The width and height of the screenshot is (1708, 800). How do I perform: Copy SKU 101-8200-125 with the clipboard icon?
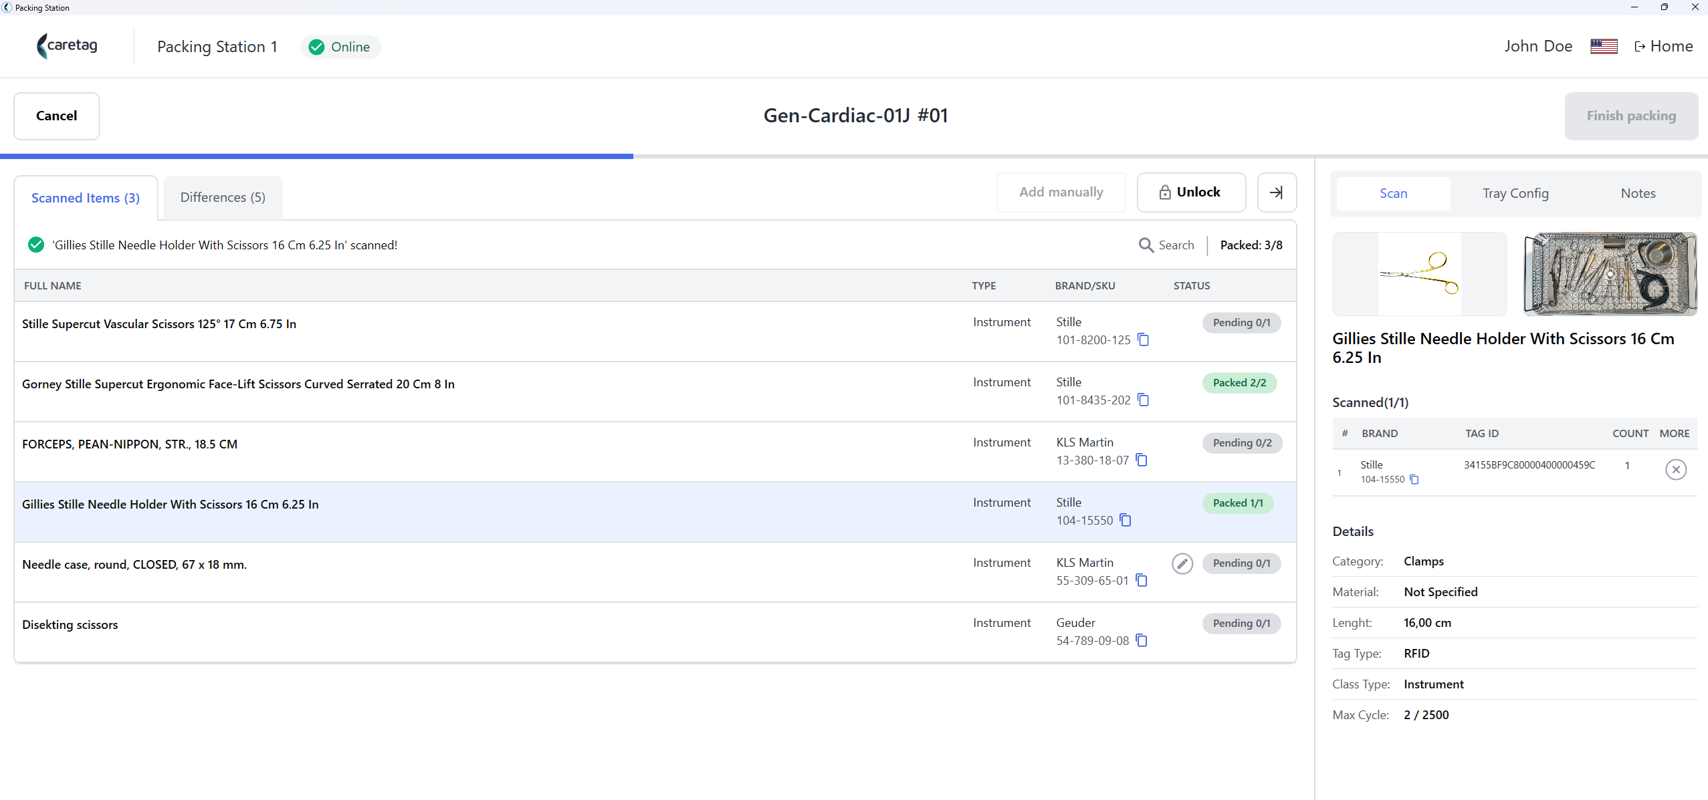(1144, 340)
